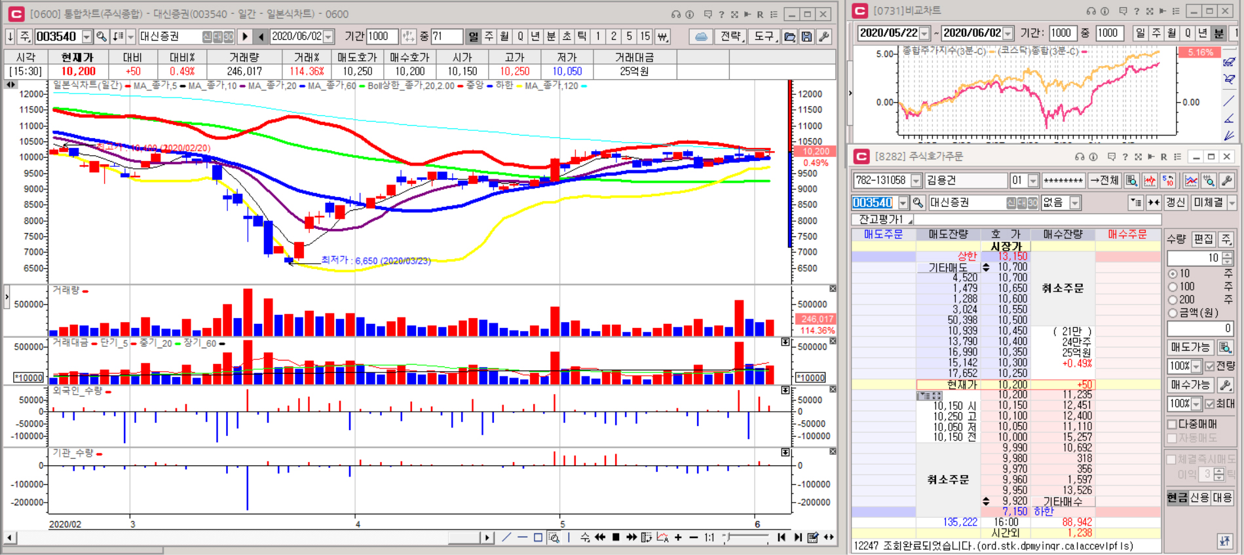The image size is (1244, 555).
Task: Toggle the 최대 checkbox
Action: point(1210,404)
